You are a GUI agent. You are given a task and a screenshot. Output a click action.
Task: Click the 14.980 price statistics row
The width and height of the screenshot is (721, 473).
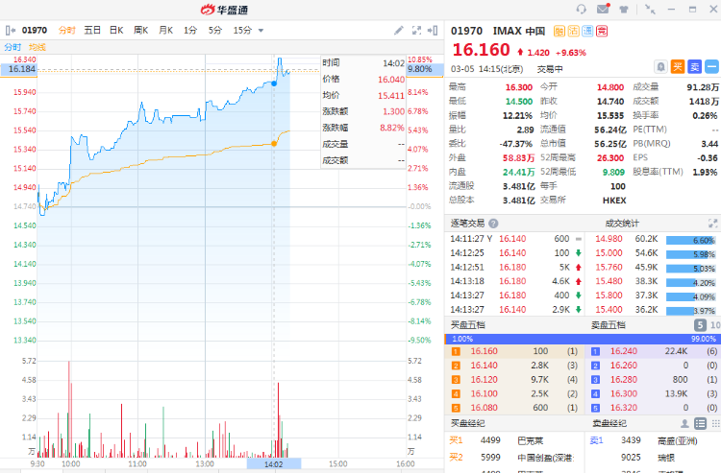[x=655, y=239]
